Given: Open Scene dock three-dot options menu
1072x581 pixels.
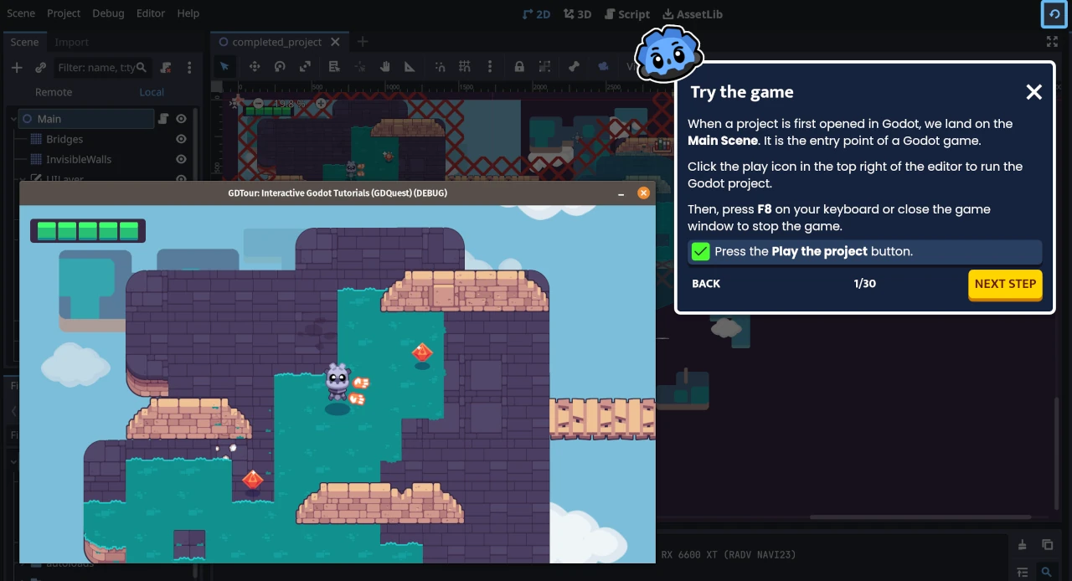Looking at the screenshot, I should (189, 68).
